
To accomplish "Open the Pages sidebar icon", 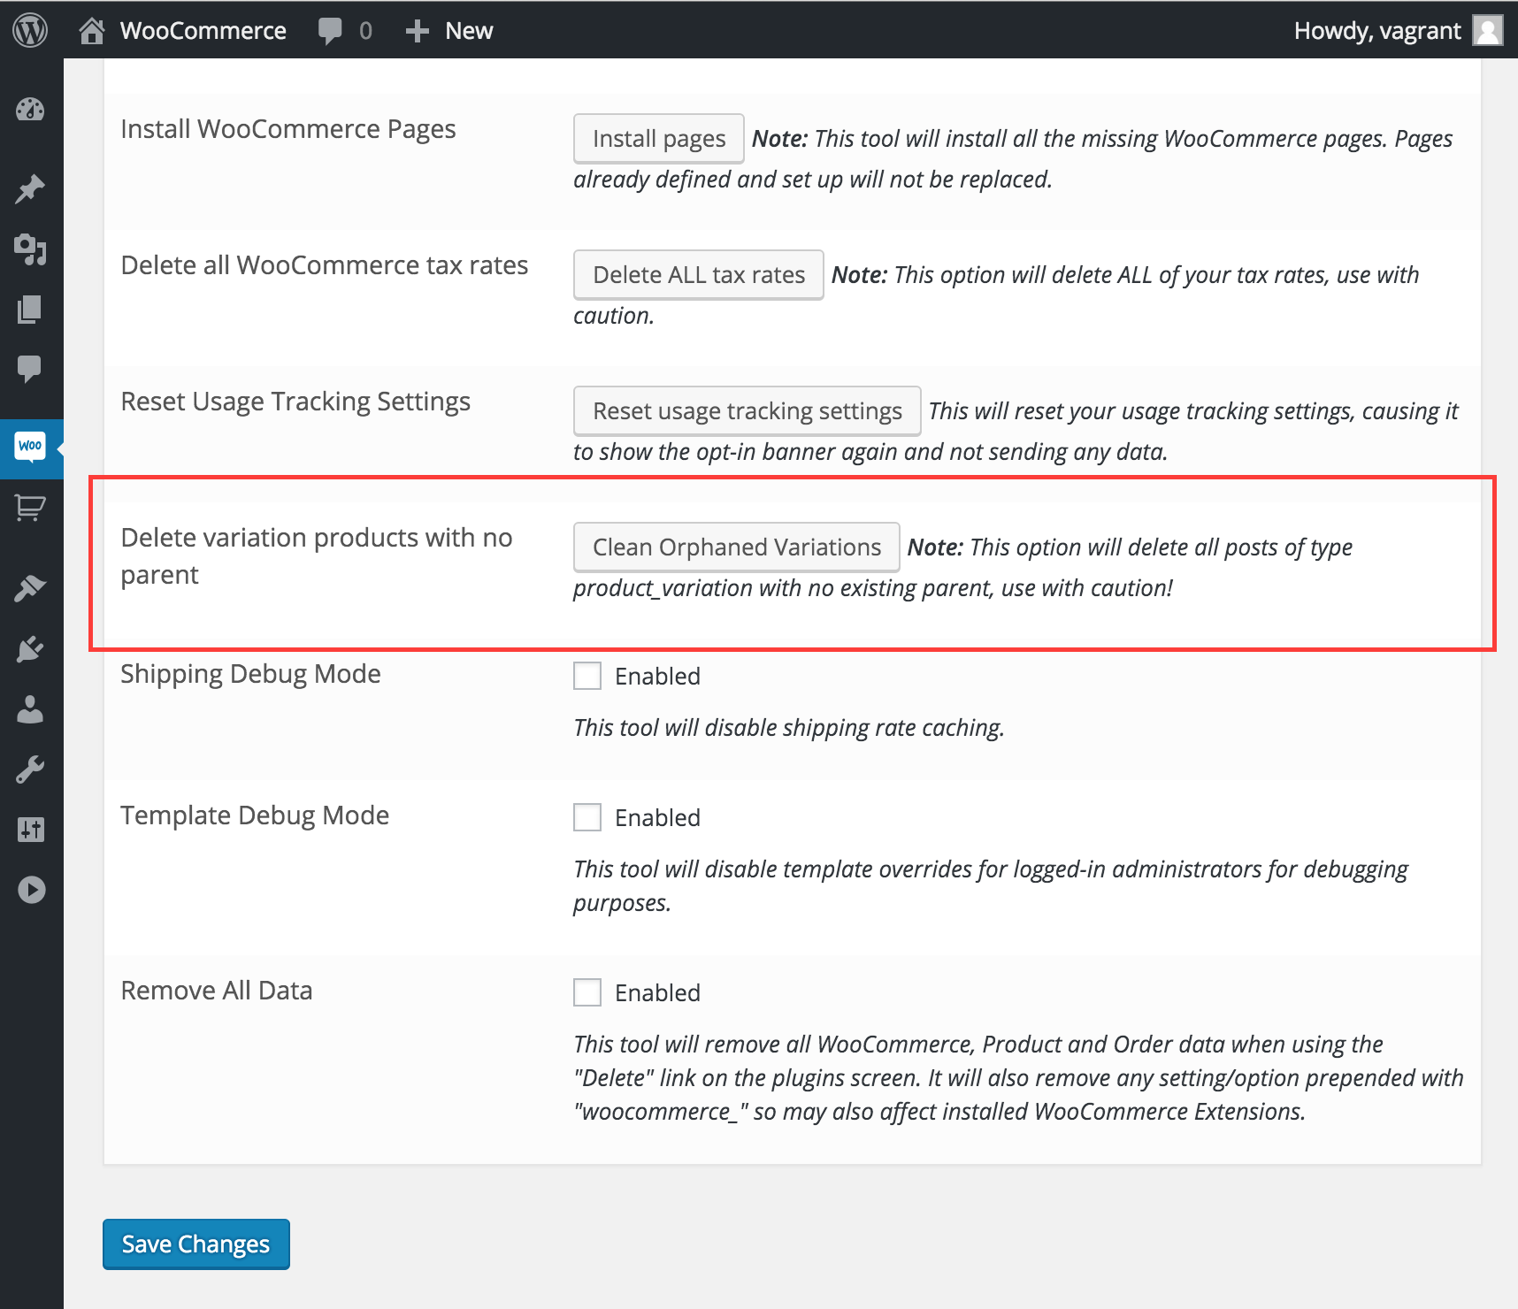I will 30,310.
